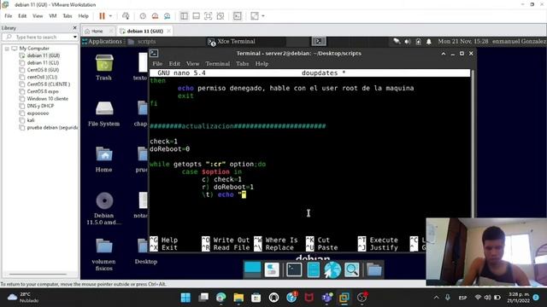The height and width of the screenshot is (307, 547).
Task: Toggle the library sidebar view icon
Action: click(184, 16)
